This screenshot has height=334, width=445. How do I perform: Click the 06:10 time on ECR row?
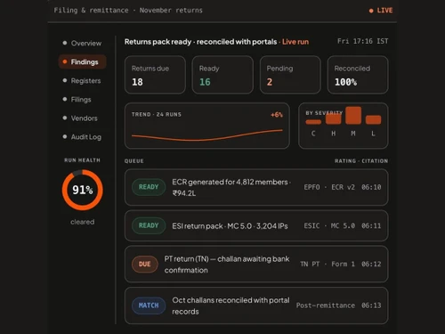click(x=371, y=187)
